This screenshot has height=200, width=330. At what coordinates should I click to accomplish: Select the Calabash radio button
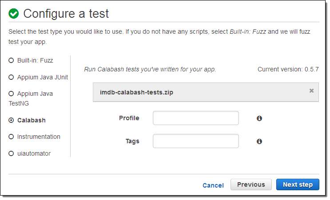(11, 120)
